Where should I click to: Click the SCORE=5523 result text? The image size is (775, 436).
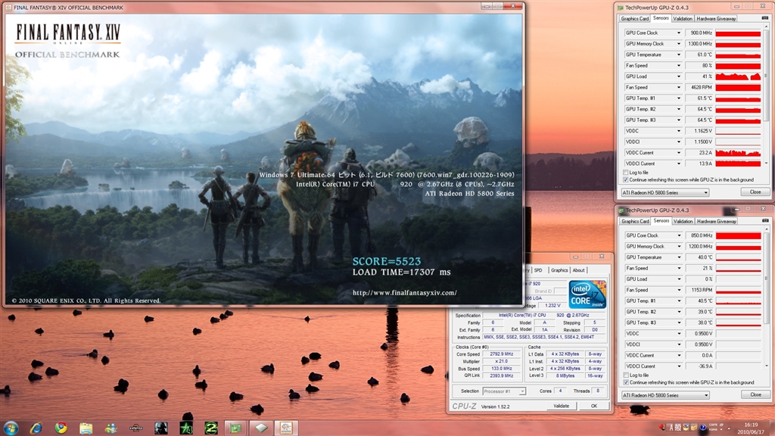click(387, 261)
